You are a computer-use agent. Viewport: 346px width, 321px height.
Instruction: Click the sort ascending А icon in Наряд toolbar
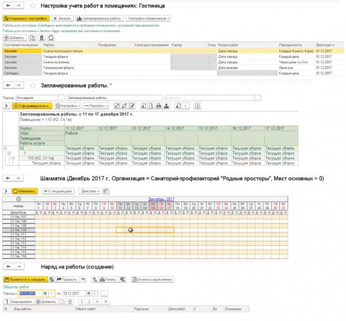pos(97,301)
